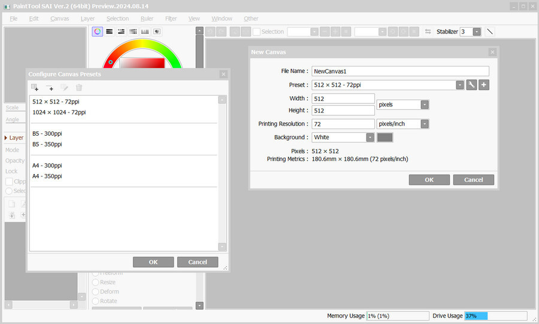Open the Background dropdown showing White
This screenshot has width=539, height=324.
[x=370, y=137]
